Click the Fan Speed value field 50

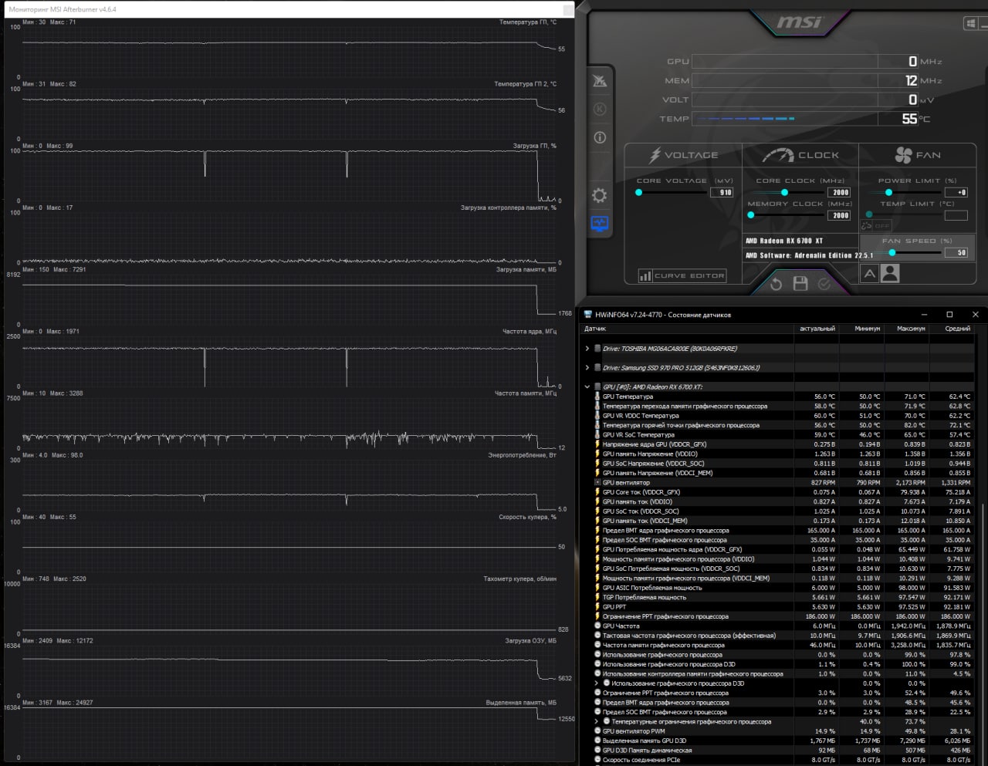[957, 252]
